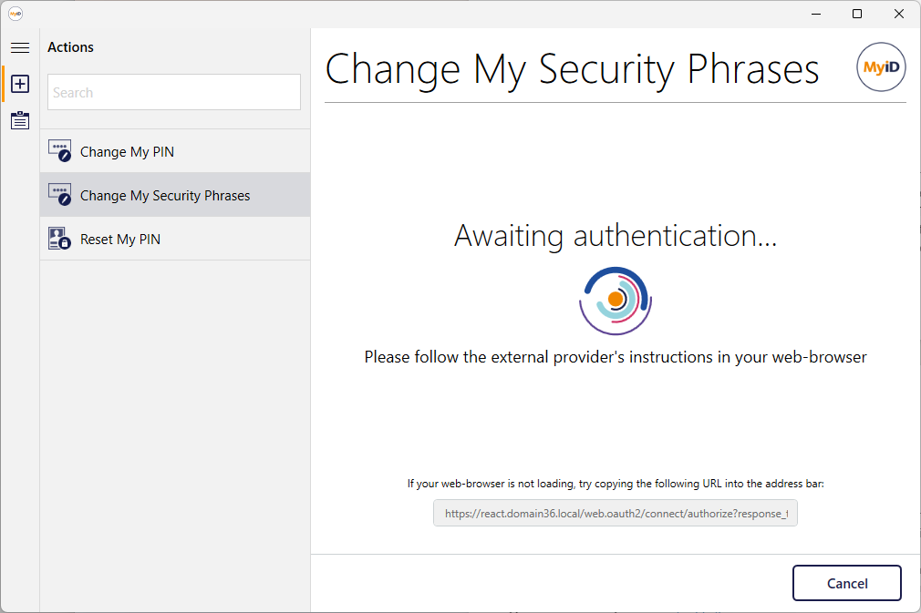Click the Change My Security Phrases title
Screen dimensions: 921x613
[x=572, y=70]
